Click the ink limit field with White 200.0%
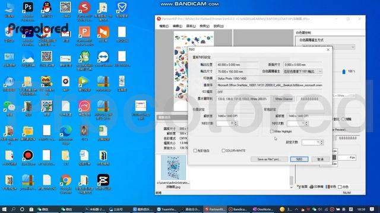The image size is (380, 213). [x=243, y=99]
